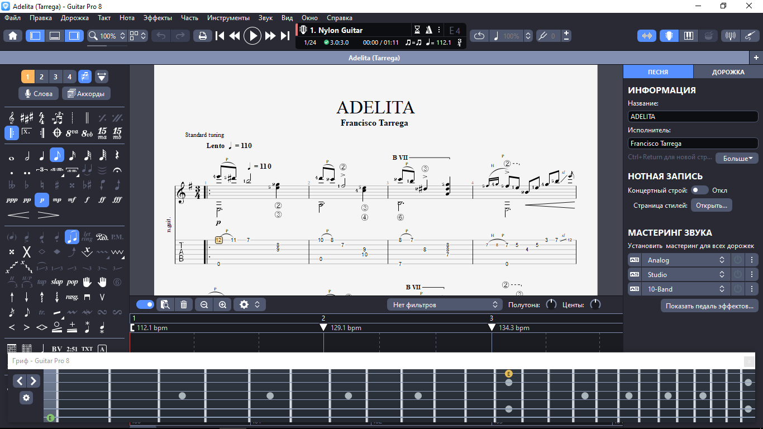Open the Studio mastering preset dropdown
The width and height of the screenshot is (763, 429).
pos(686,275)
